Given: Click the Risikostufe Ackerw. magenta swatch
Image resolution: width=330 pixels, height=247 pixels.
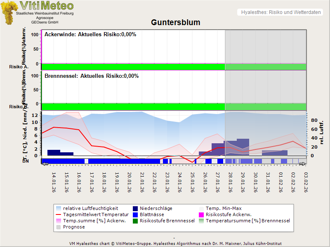Looking at the screenshot, I should [202, 214].
